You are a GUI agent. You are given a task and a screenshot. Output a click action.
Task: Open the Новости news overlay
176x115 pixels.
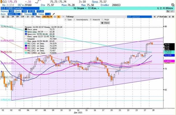(95, 20)
